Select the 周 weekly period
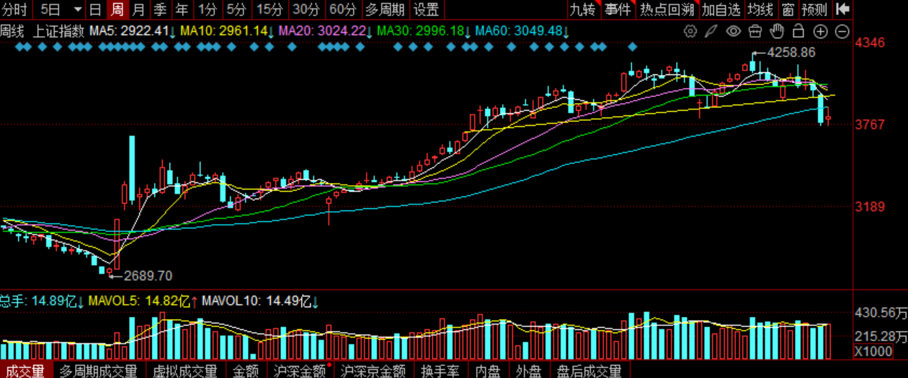The width and height of the screenshot is (908, 378). [x=117, y=9]
